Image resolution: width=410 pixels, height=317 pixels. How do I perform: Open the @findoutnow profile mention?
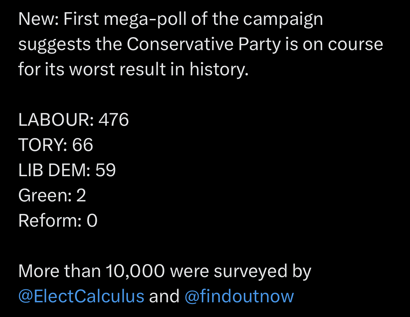(x=239, y=296)
